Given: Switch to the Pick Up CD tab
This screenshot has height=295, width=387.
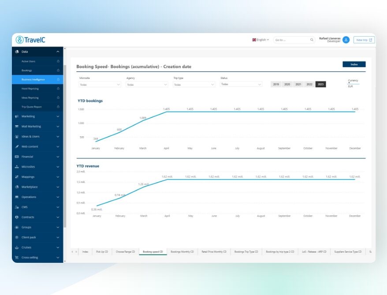Looking at the screenshot, I should tap(102, 252).
